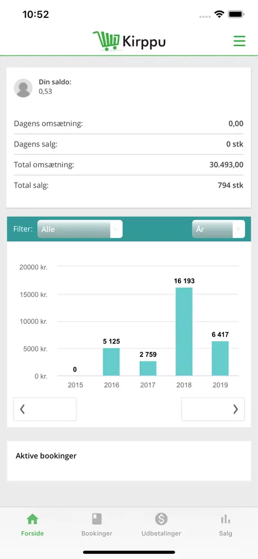258x559 pixels.
Task: Tap the Bookinger book icon
Action: (96, 519)
